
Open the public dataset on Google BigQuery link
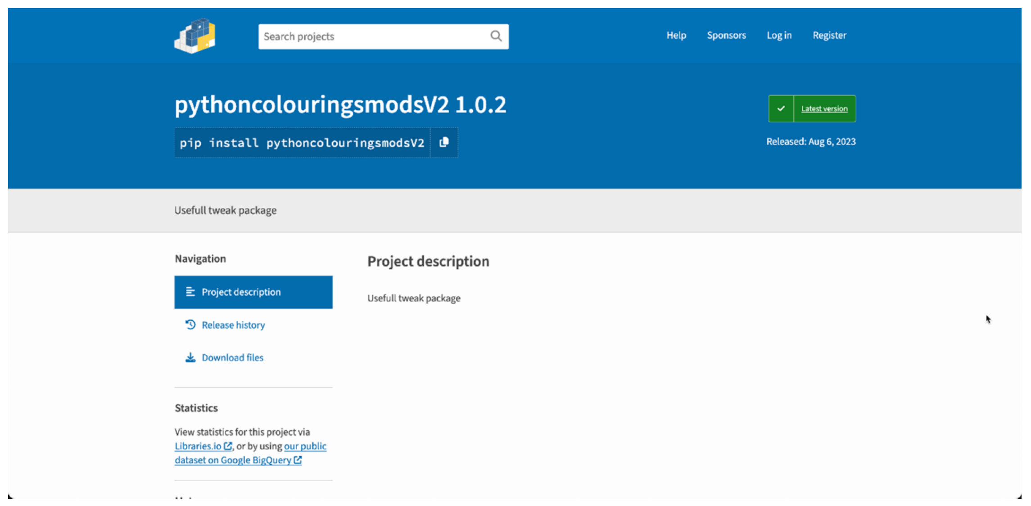point(251,453)
